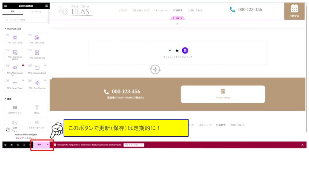Open the widgets grid icon in Elementor header
Image resolution: width=309 pixels, height=169 pixels.
(46, 6)
